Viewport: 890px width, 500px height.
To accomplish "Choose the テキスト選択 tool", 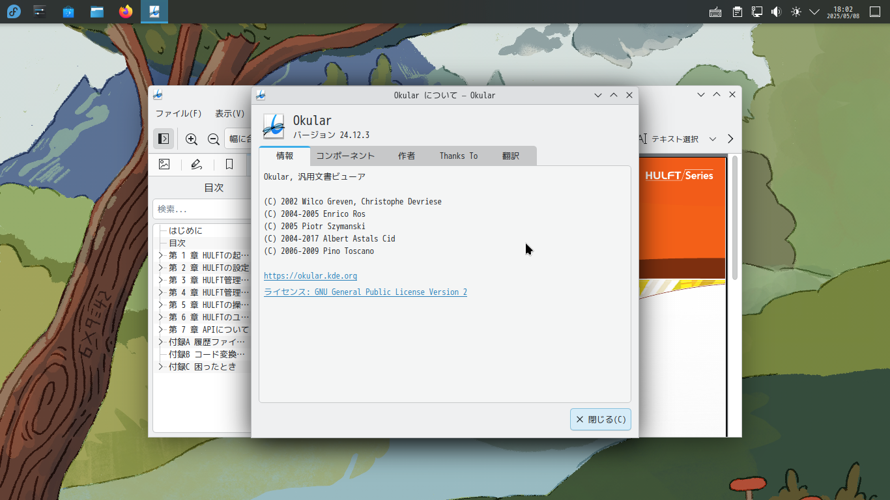I will 667,139.
